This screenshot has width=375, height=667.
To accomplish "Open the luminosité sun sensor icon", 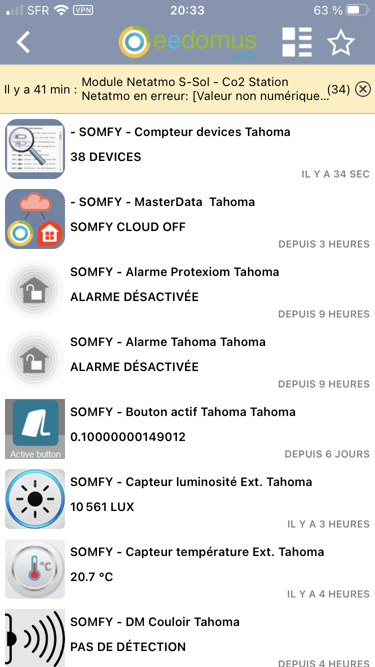I will click(x=35, y=499).
